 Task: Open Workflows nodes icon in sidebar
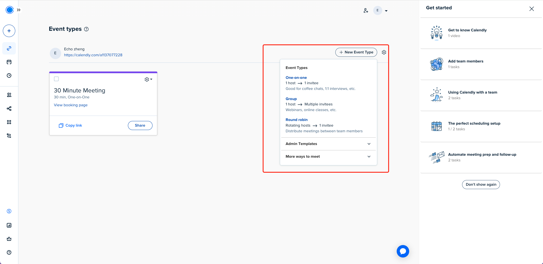[x=9, y=109]
